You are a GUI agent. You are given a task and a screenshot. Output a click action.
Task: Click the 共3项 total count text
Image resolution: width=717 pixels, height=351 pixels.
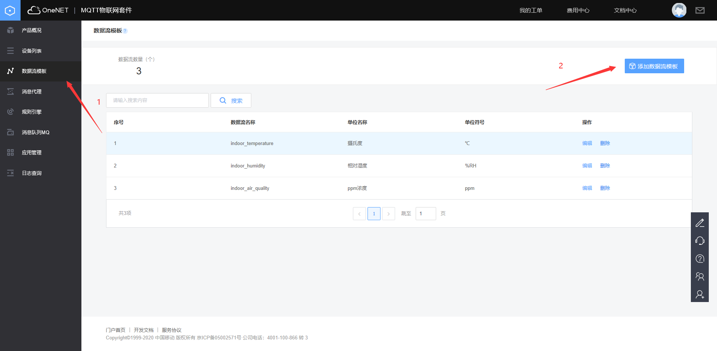[125, 213]
